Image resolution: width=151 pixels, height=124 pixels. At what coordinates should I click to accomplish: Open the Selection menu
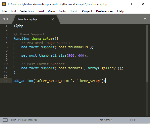click(x=27, y=11)
